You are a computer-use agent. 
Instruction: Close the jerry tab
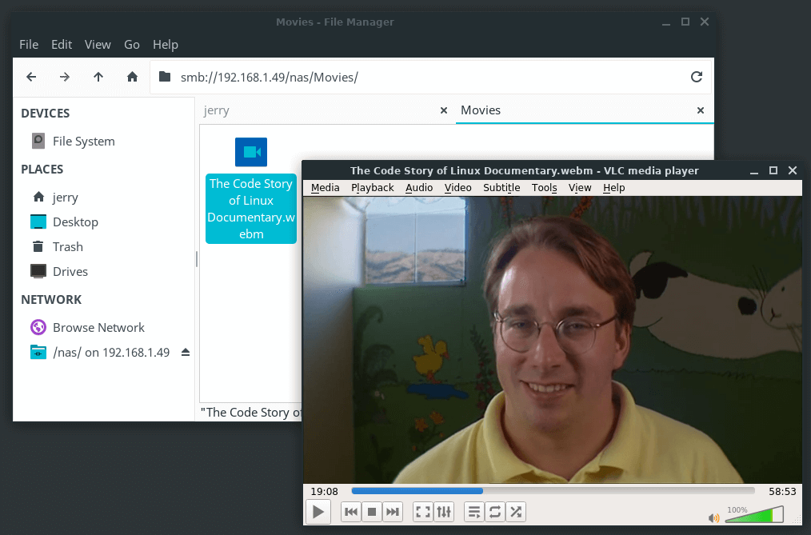[444, 110]
